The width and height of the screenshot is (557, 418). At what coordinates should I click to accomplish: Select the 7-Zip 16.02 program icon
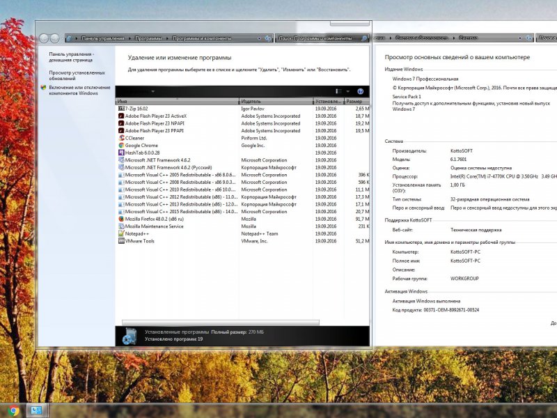point(121,109)
